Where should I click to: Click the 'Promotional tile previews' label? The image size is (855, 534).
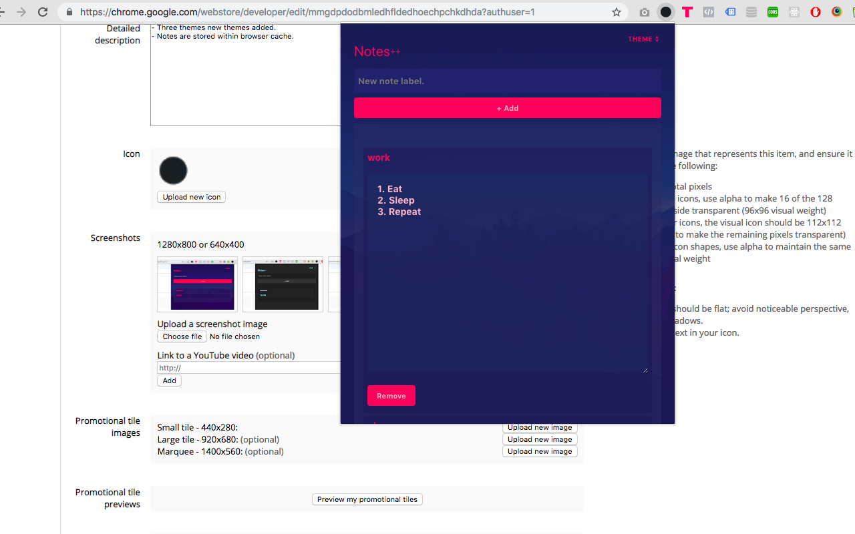tap(108, 498)
